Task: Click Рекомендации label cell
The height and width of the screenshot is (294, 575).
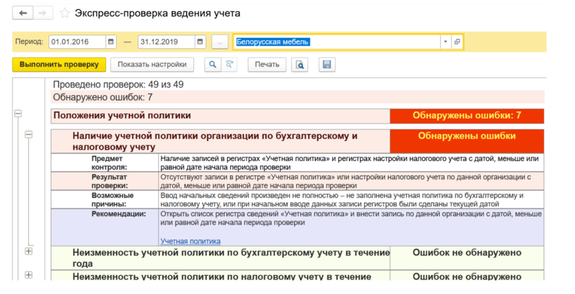Action: tap(105, 227)
